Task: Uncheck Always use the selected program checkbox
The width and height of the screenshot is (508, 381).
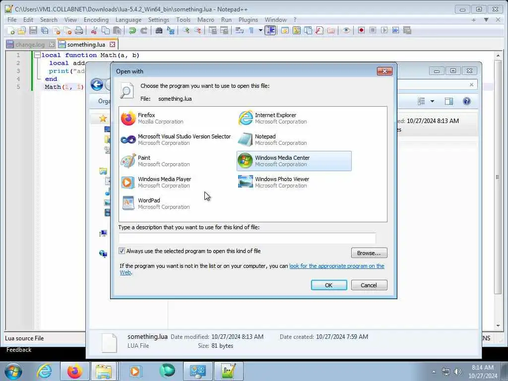Action: coord(122,251)
